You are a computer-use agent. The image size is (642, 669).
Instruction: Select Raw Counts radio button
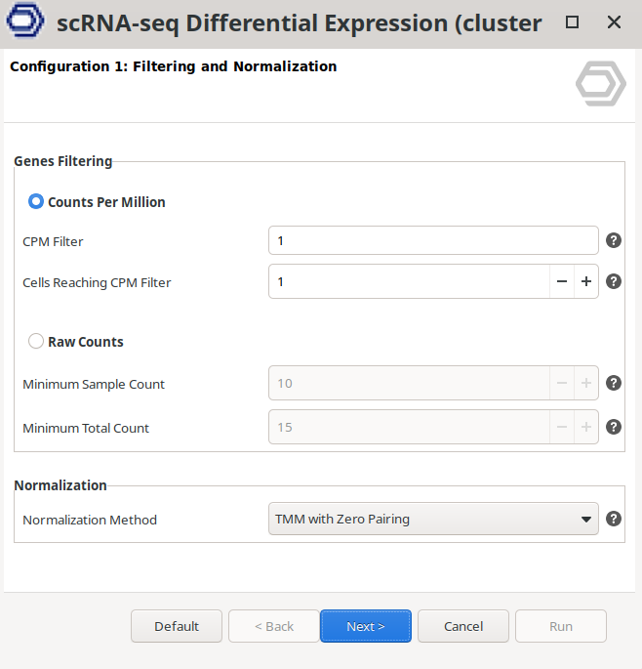pos(36,342)
